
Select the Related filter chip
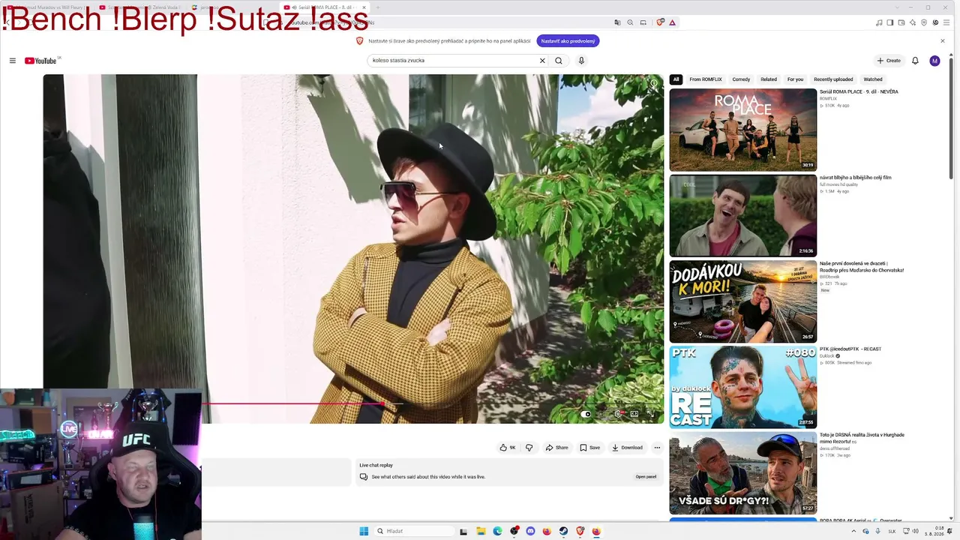[769, 79]
